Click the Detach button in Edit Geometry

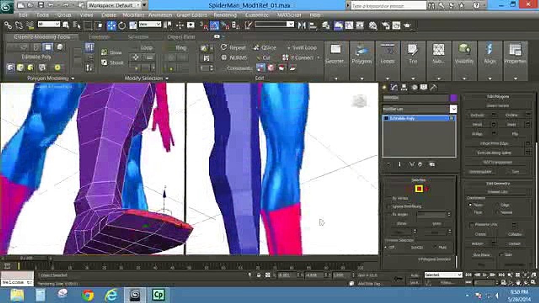coord(514,244)
